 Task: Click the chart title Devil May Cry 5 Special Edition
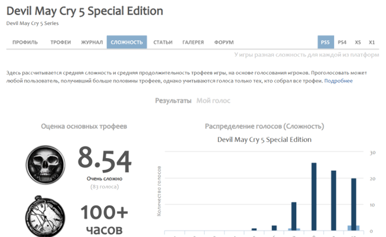(264, 139)
